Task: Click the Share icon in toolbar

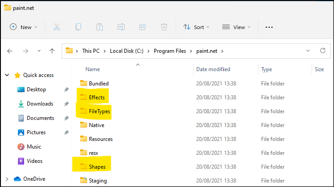Action: (x=143, y=27)
